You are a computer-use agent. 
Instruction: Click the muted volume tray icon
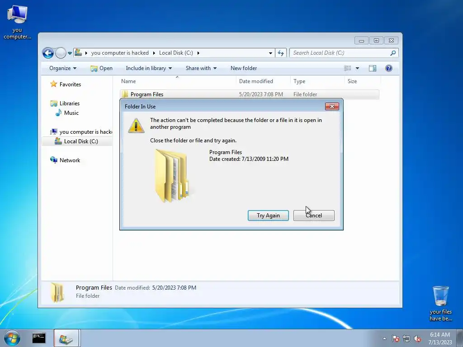pyautogui.click(x=417, y=338)
